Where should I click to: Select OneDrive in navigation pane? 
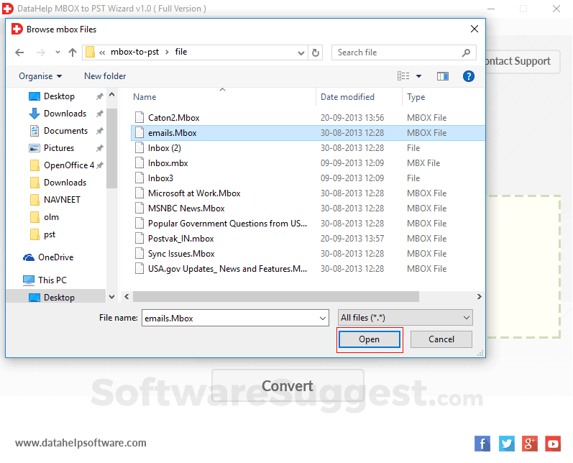55,257
